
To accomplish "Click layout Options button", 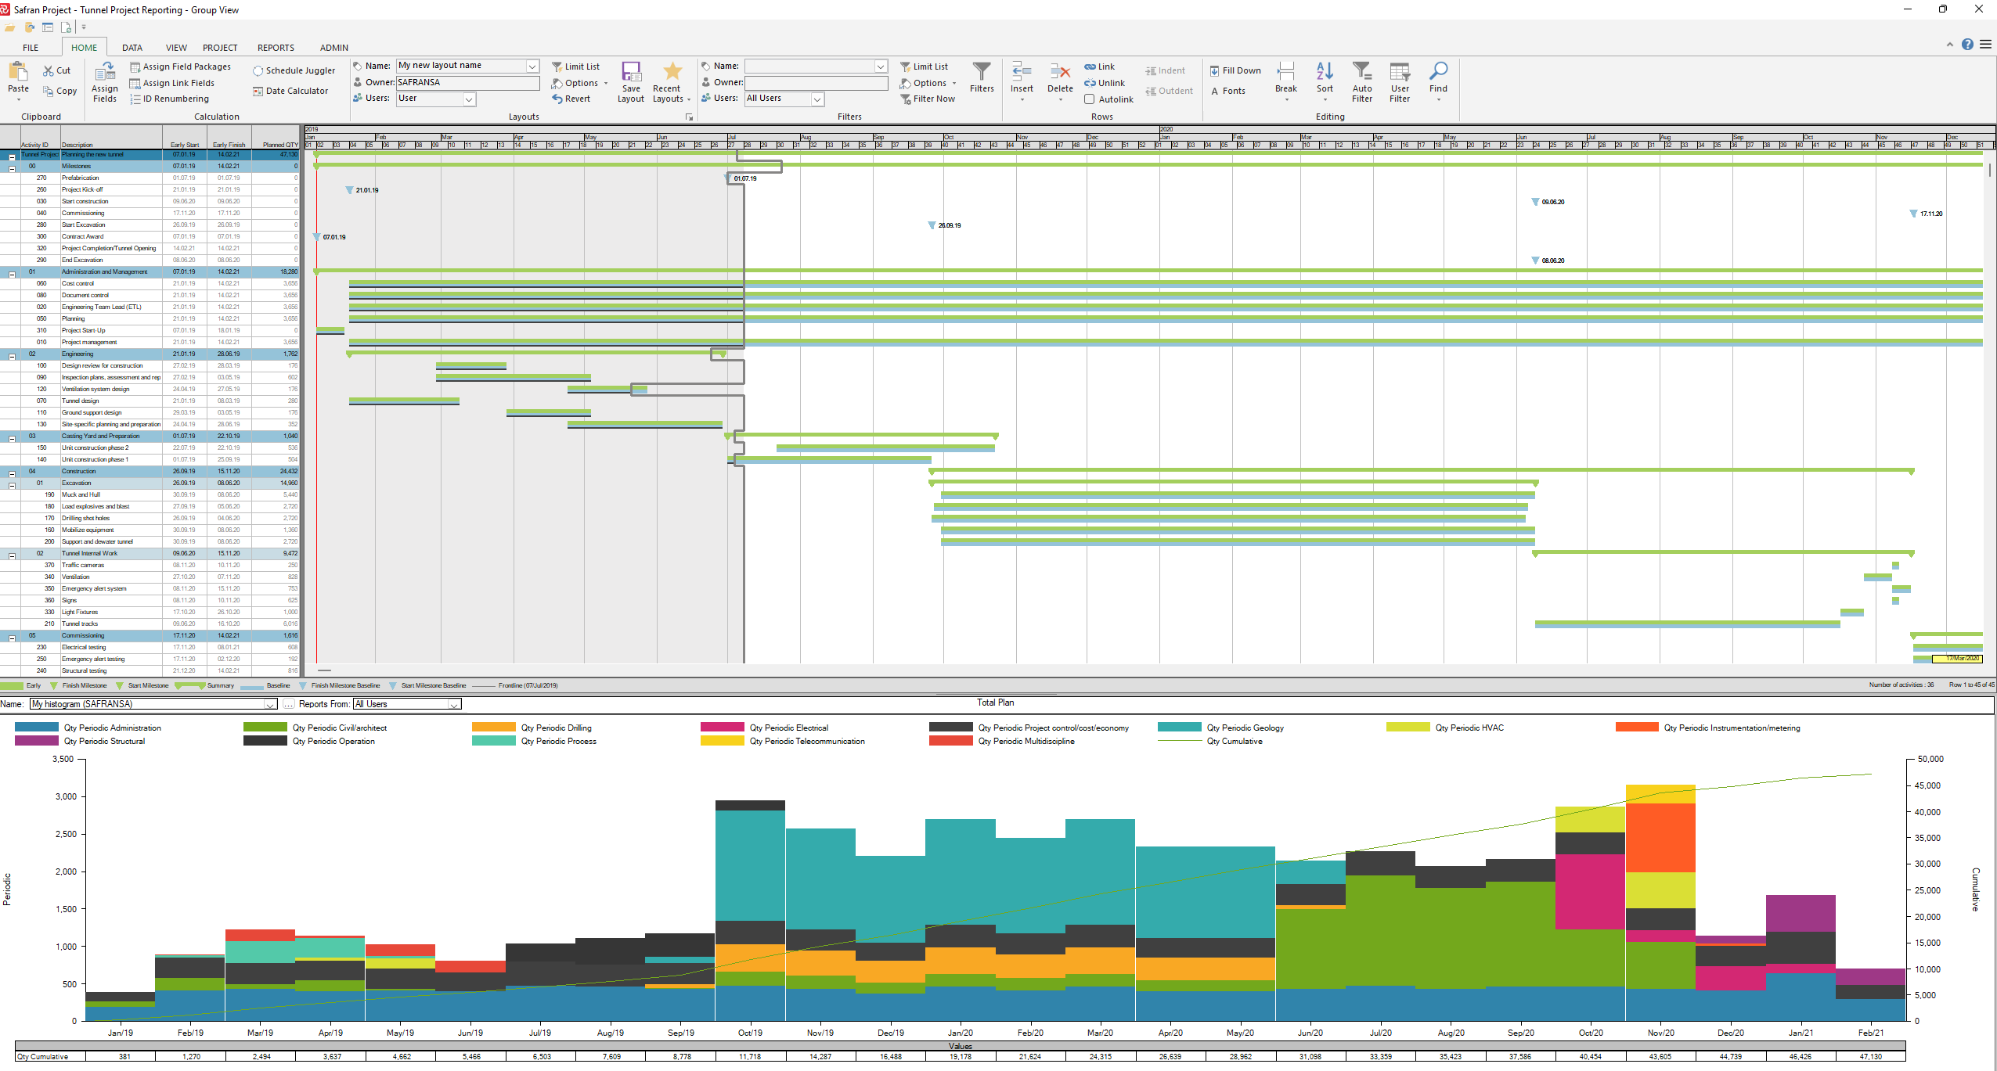I will pos(579,83).
